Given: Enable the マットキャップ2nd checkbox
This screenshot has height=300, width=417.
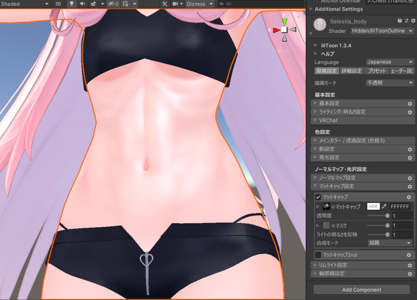Looking at the screenshot, I should (x=318, y=255).
